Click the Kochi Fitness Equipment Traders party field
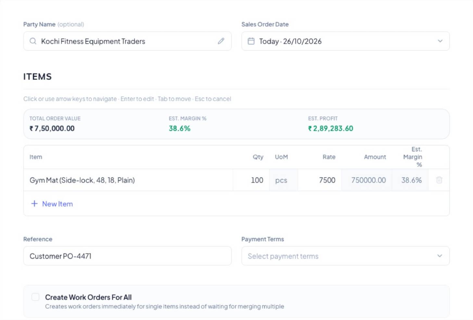473x320 pixels. 127,41
